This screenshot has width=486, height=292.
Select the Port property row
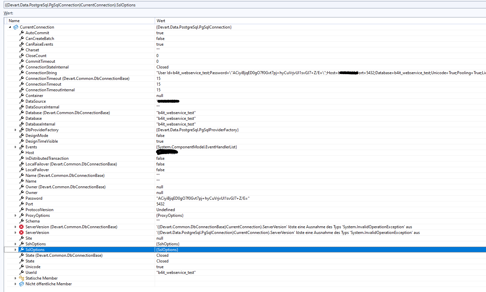tap(29, 204)
